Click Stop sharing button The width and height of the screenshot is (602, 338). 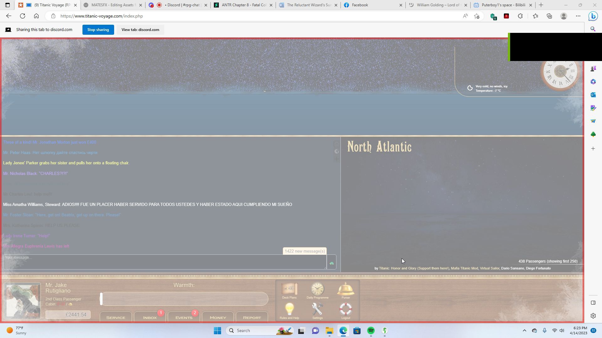98,30
